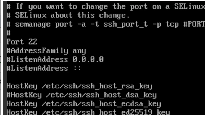Click the ssh_host_ed25519_key HostKey line

tap(88, 112)
